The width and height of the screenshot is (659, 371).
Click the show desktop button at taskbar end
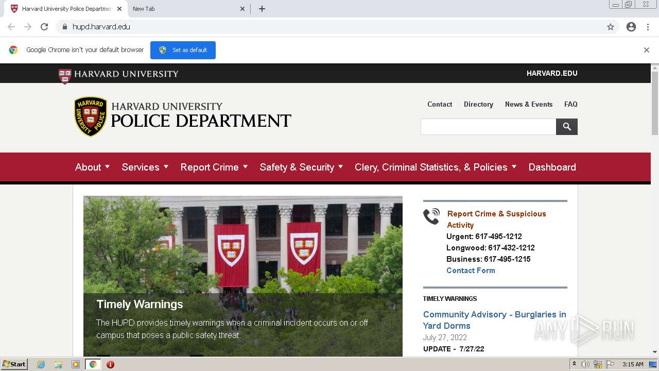coord(653,364)
